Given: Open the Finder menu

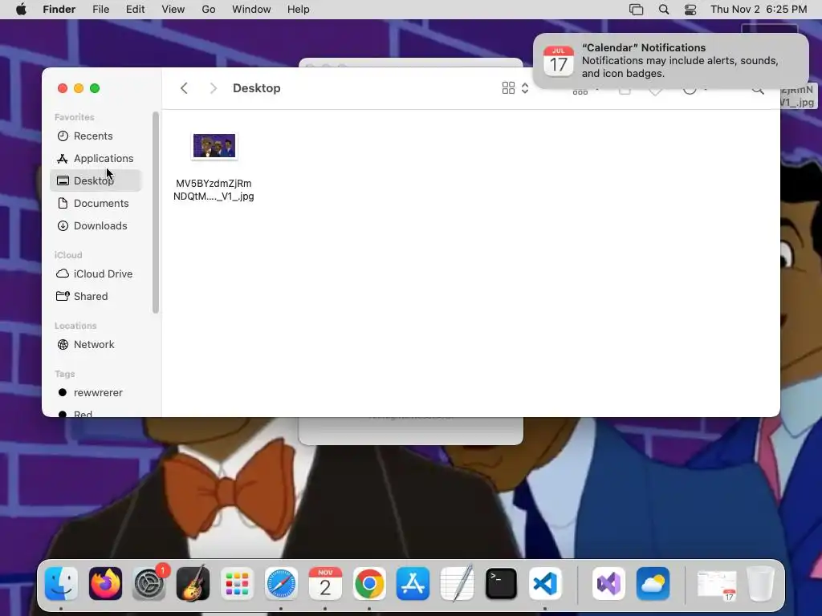Looking at the screenshot, I should pyautogui.click(x=59, y=10).
